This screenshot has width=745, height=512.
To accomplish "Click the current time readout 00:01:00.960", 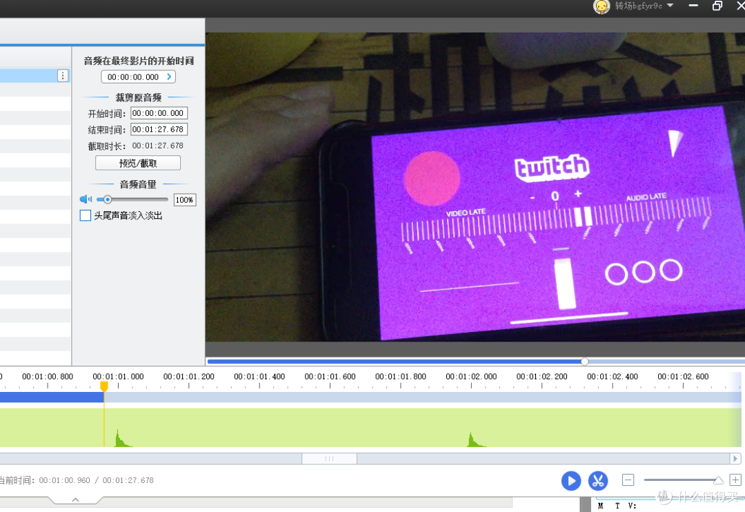I will point(65,481).
